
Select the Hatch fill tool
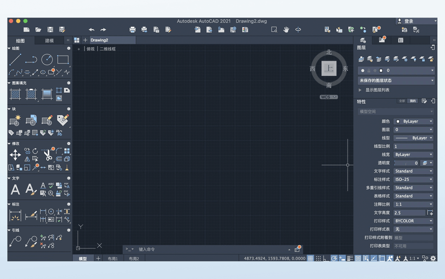[x=15, y=94]
